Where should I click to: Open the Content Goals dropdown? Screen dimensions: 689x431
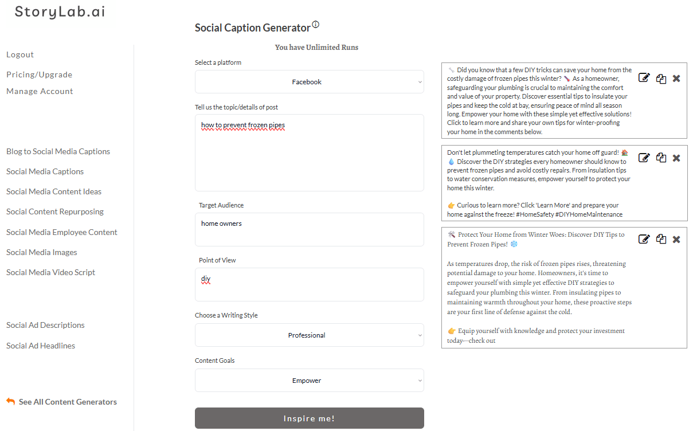[x=310, y=380]
